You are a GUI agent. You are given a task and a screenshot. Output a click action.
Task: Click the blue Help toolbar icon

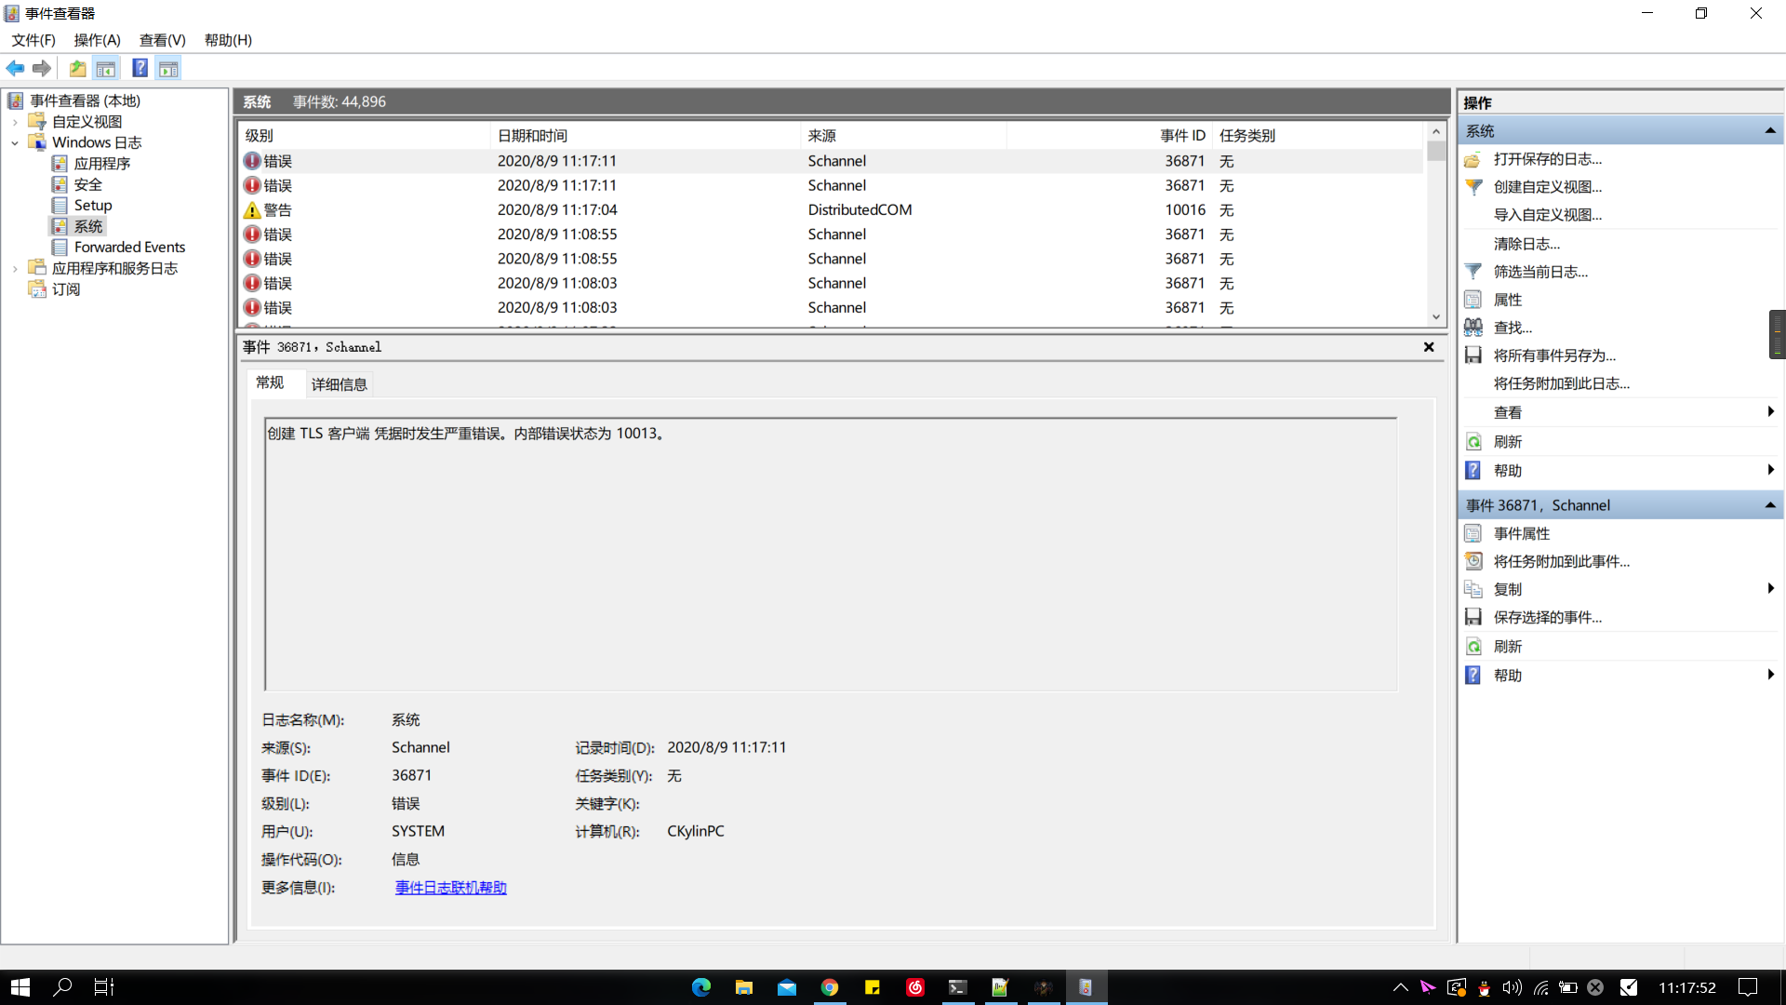[x=140, y=68]
